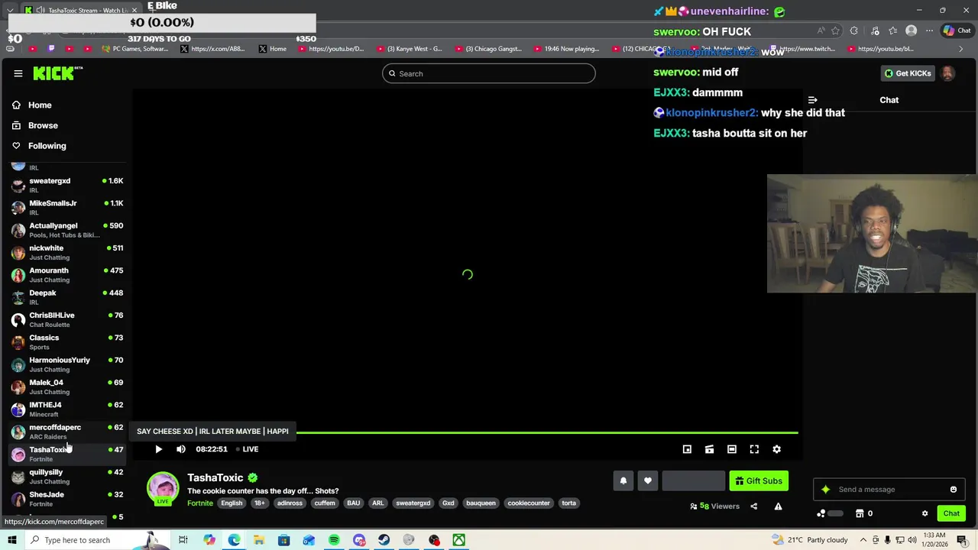Screen dimensions: 978x550
Task: Open IMTHEJ4 channel in sidebar
Action: click(67, 409)
